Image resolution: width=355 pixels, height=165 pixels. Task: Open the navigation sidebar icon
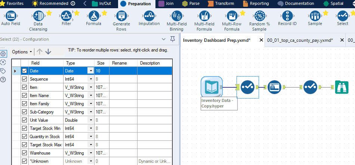point(3,62)
